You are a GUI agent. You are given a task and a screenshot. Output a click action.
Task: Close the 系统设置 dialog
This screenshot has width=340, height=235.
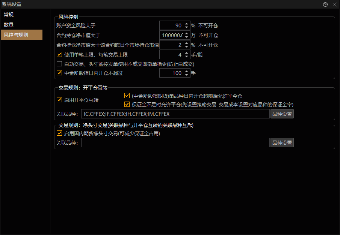click(x=335, y=4)
